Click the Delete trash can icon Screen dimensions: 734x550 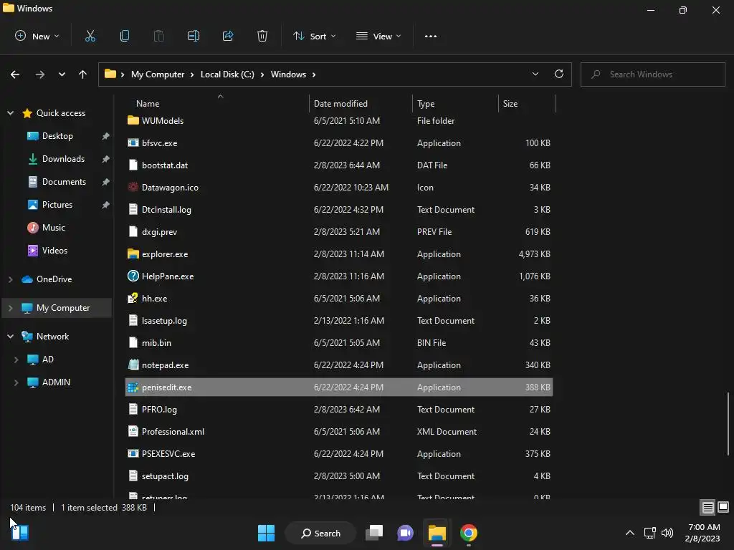coord(262,36)
